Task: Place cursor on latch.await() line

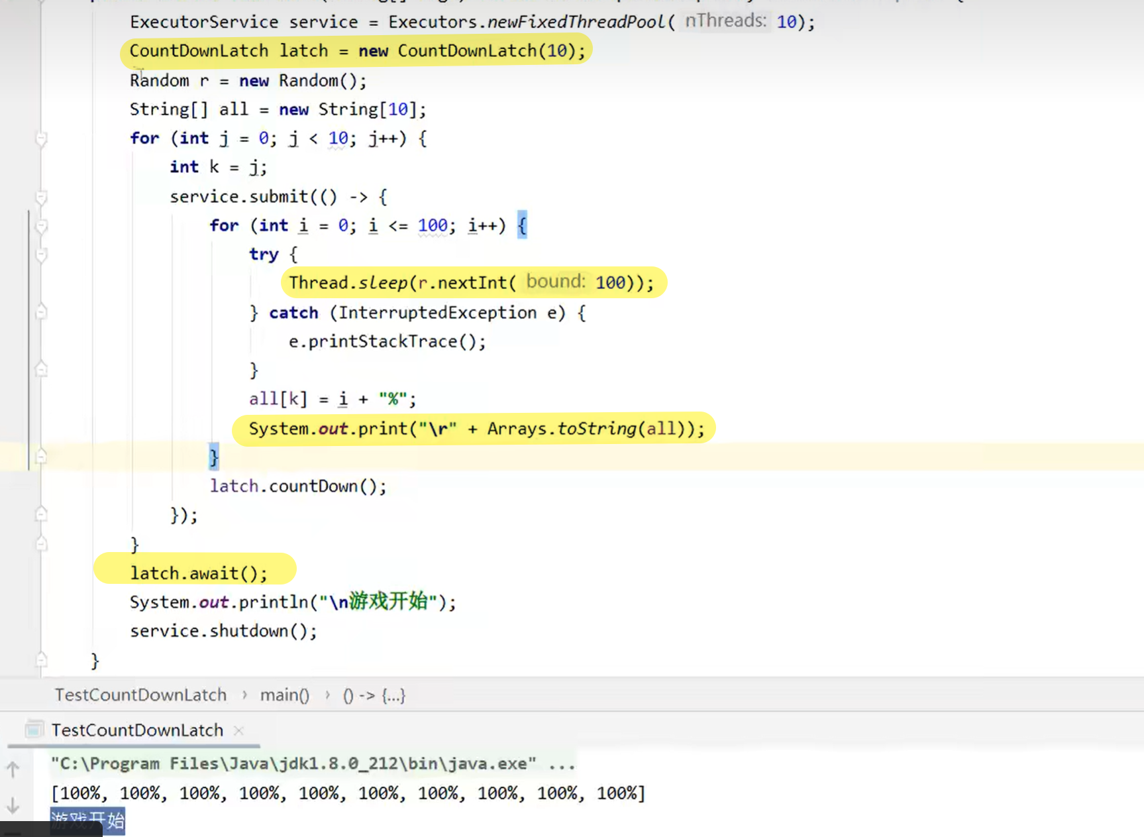Action: click(x=199, y=573)
